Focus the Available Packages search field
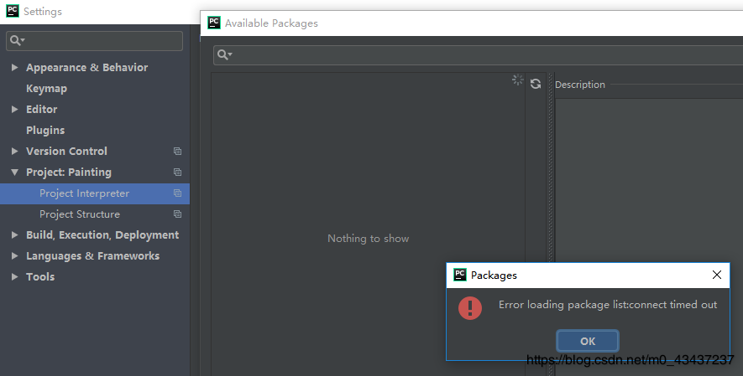743x376 pixels. coord(478,54)
